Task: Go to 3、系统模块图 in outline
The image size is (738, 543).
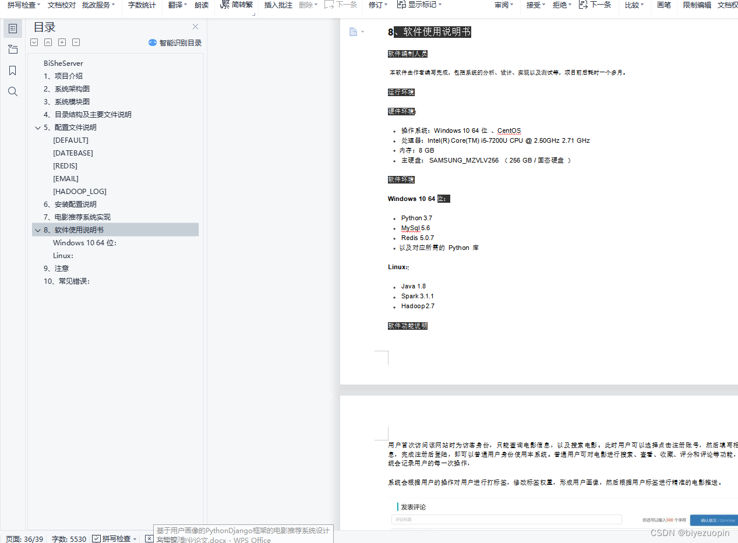Action: 66,101
